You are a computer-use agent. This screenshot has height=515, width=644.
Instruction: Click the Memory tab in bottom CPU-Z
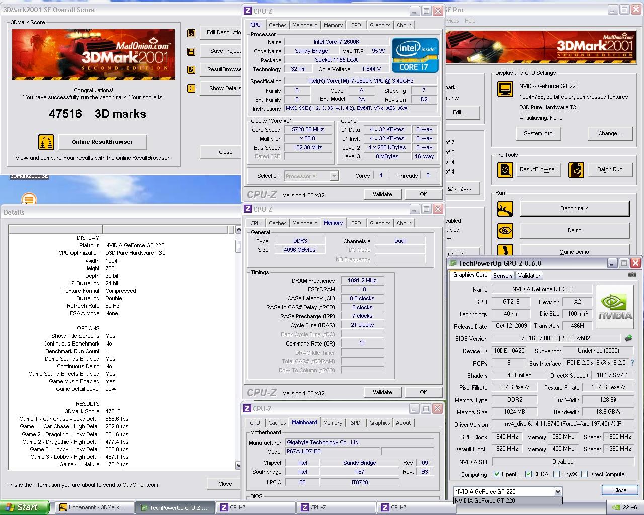[x=332, y=423]
